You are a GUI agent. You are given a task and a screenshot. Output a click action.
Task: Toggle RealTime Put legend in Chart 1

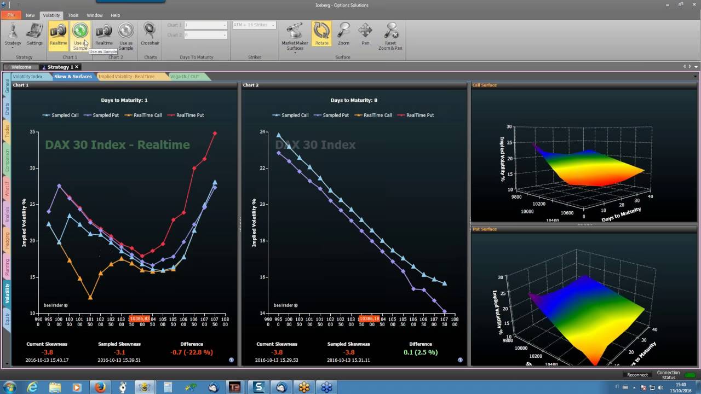(186, 115)
